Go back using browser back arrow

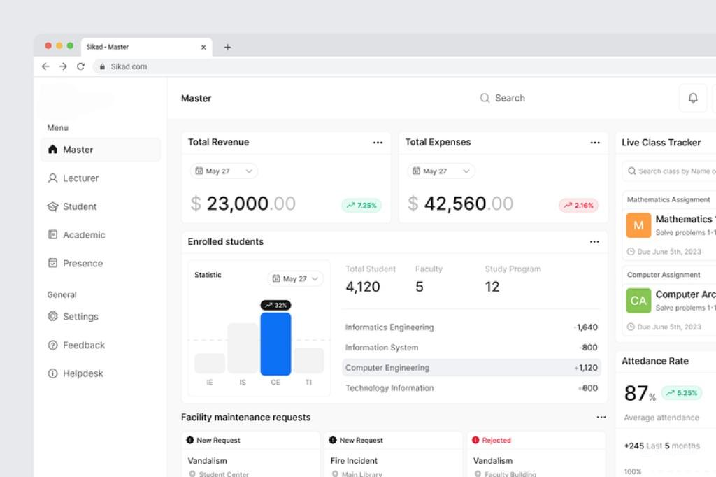click(x=45, y=66)
